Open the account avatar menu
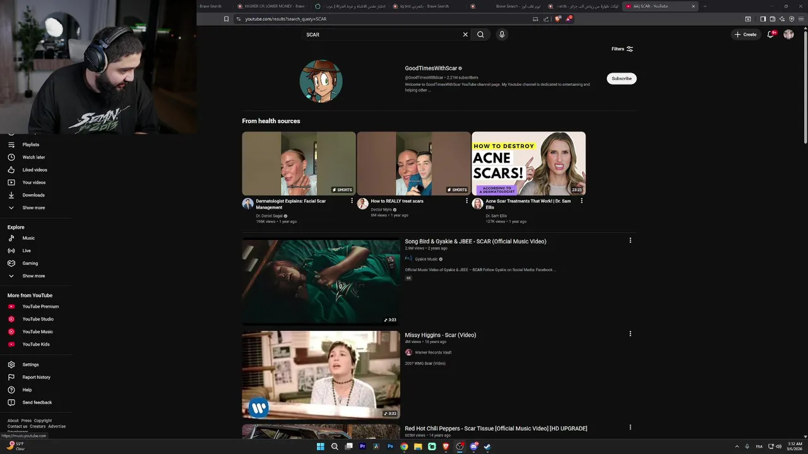Image resolution: width=808 pixels, height=454 pixels. [x=788, y=35]
